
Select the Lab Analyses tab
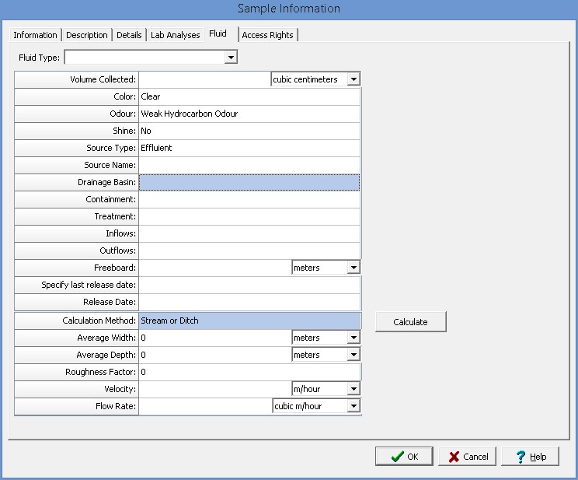[x=175, y=35]
